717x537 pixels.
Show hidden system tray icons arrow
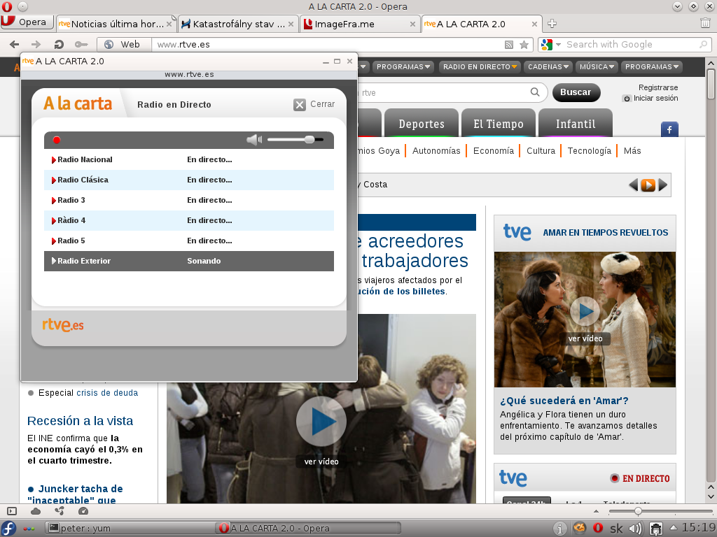pyautogui.click(x=674, y=529)
